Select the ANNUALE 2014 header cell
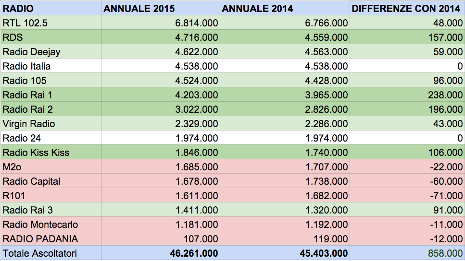The image size is (465, 261). 285,8
